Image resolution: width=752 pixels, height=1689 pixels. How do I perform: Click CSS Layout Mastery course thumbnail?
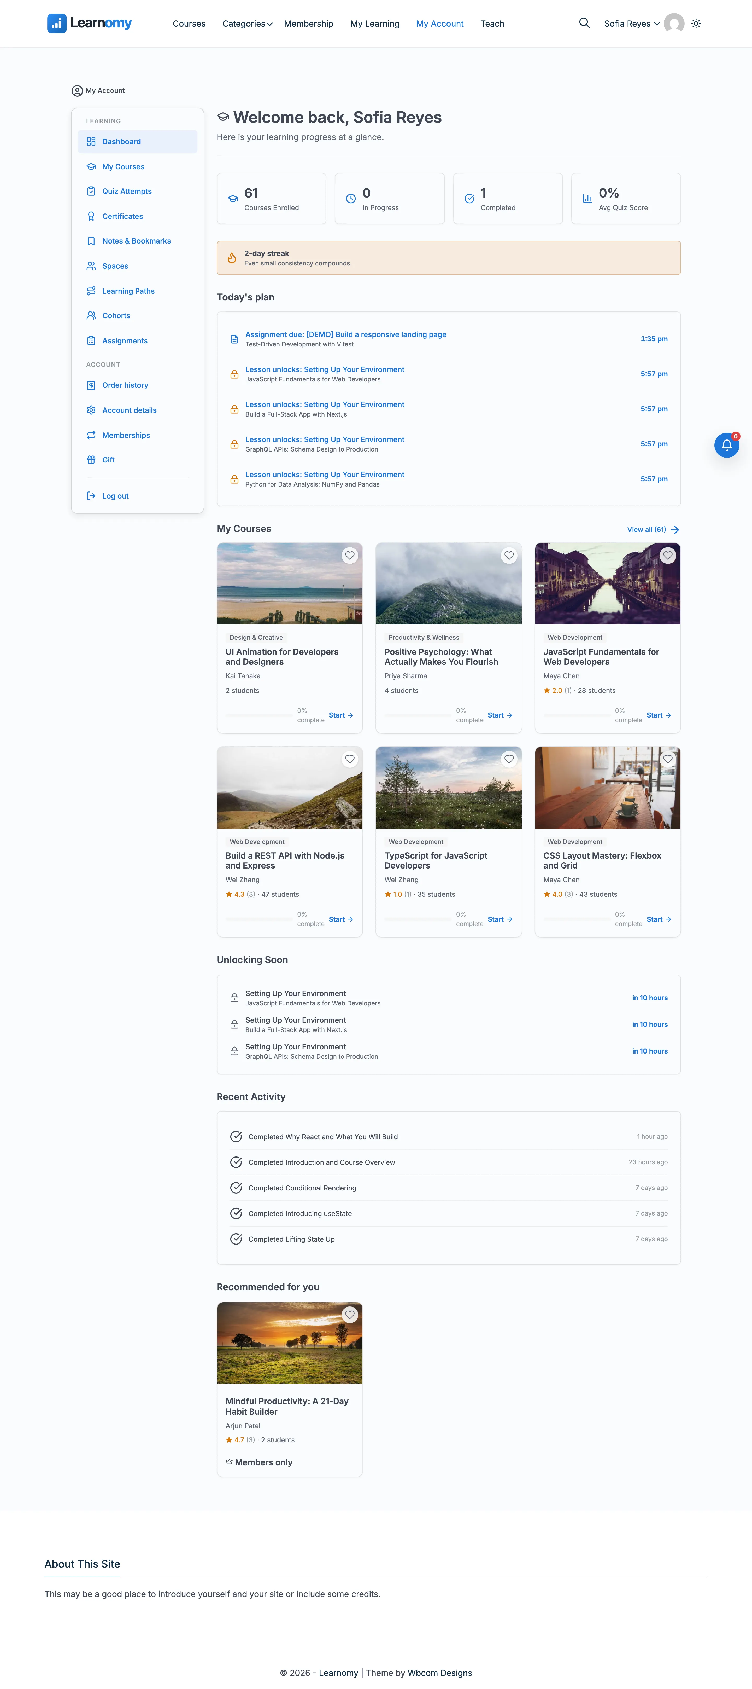click(x=607, y=788)
